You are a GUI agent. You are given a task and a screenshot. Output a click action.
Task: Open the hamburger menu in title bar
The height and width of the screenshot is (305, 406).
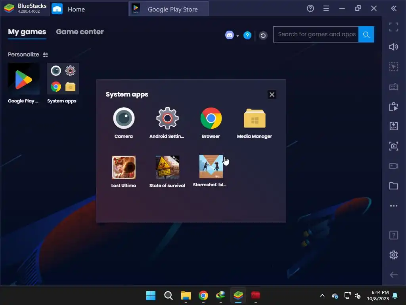point(326,9)
